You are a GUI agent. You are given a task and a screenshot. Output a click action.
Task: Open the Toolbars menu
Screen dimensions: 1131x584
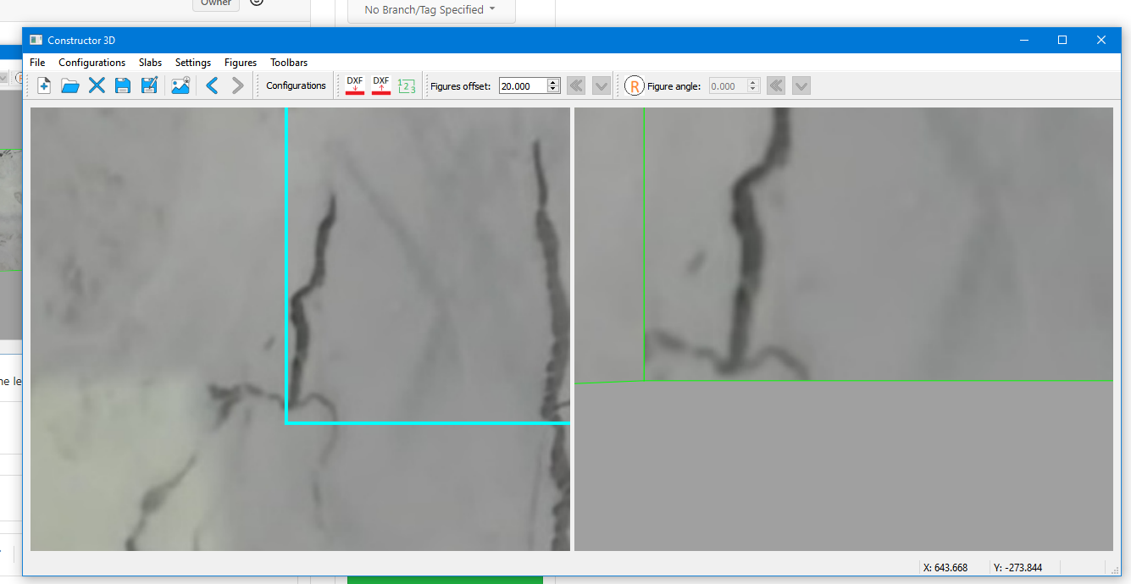[289, 63]
